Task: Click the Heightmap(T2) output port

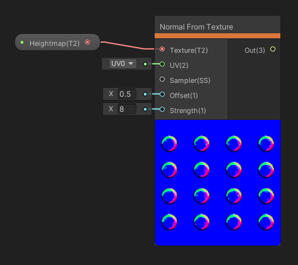Action: coord(87,42)
